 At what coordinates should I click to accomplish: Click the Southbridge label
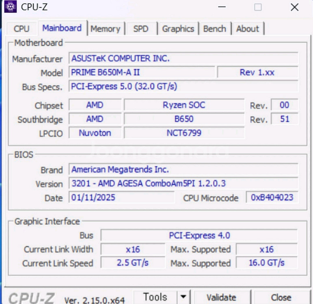tap(40, 120)
